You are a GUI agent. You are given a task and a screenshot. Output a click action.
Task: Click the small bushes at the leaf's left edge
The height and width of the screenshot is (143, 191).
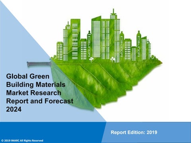point(54,58)
